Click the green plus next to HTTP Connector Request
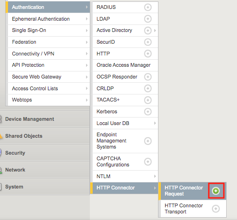The width and height of the screenshot is (237, 220). [x=216, y=191]
